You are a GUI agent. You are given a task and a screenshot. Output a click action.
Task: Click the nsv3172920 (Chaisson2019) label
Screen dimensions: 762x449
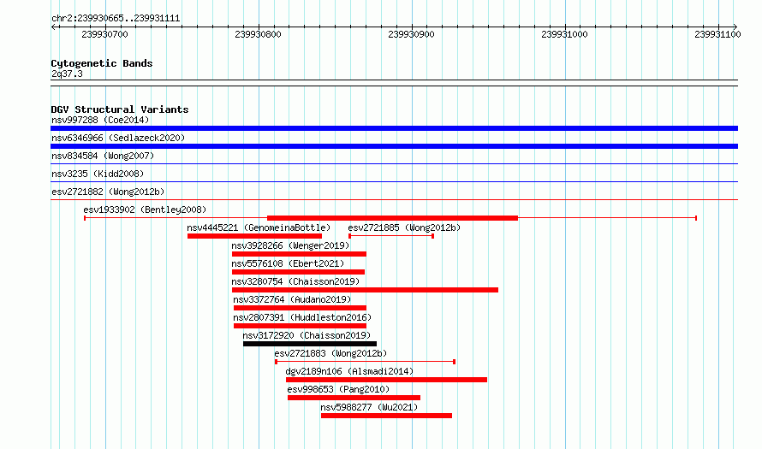(x=307, y=335)
